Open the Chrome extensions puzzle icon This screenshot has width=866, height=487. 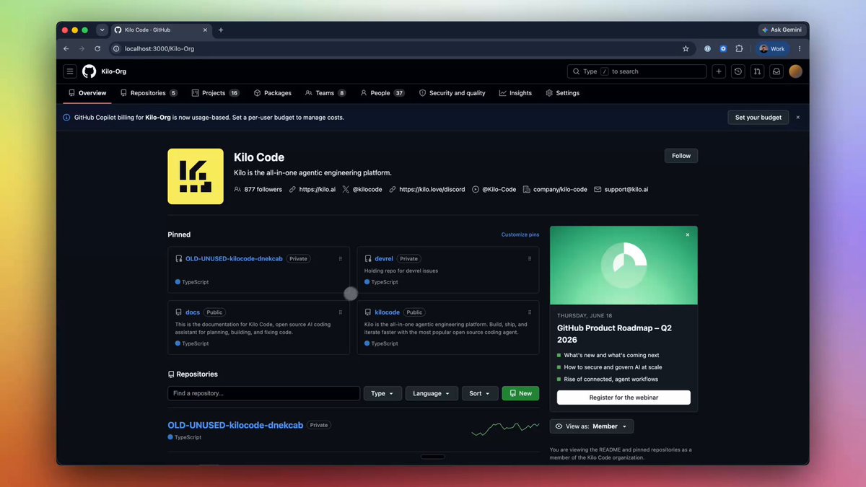pyautogui.click(x=739, y=49)
